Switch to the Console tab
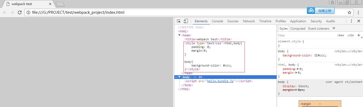Viewport: 363px width, 107px height. pos(217,21)
